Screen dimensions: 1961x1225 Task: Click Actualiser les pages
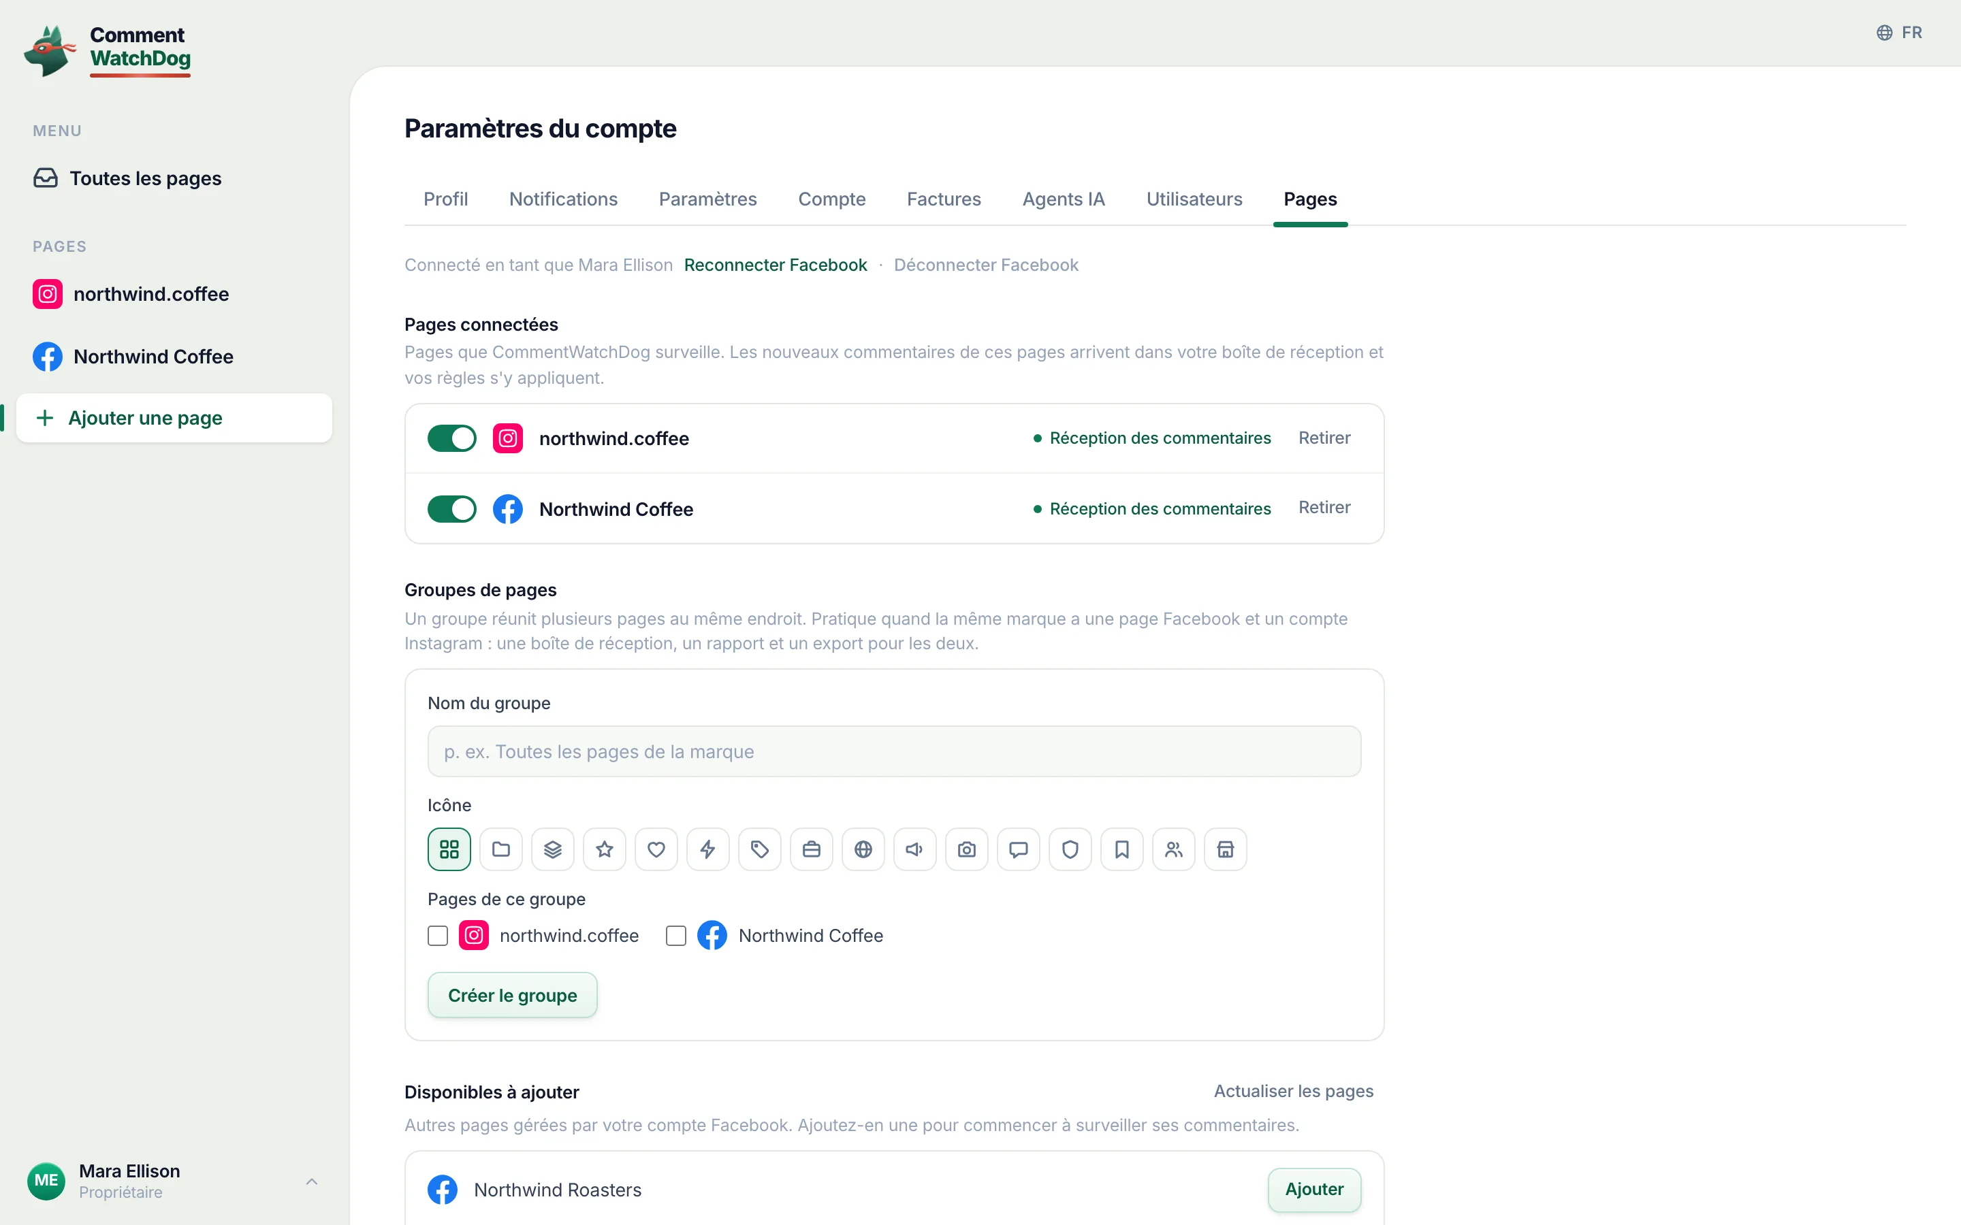click(x=1293, y=1092)
